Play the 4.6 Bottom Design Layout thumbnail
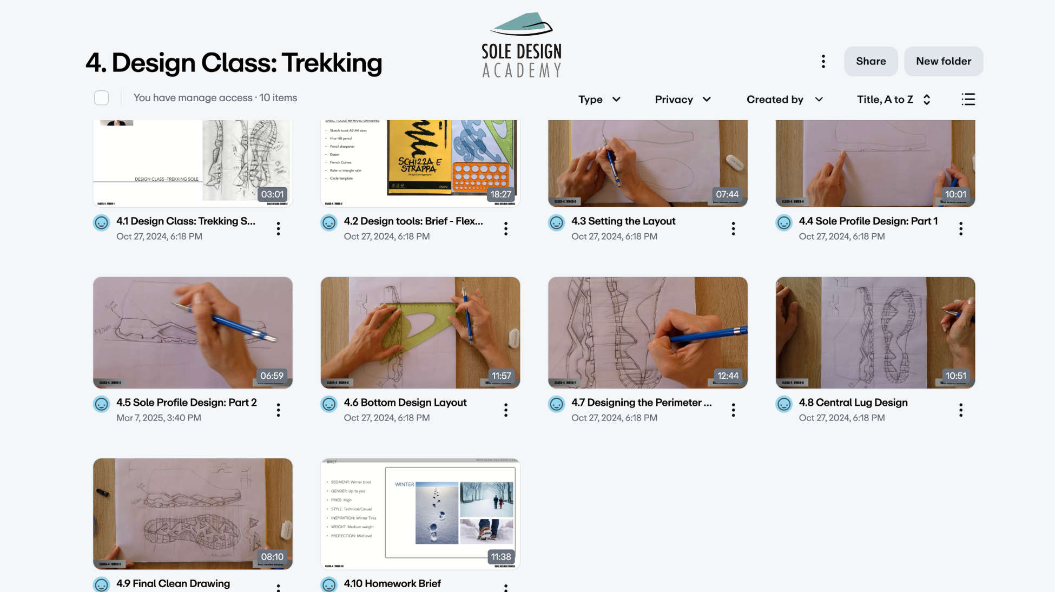The width and height of the screenshot is (1055, 592). click(x=420, y=332)
